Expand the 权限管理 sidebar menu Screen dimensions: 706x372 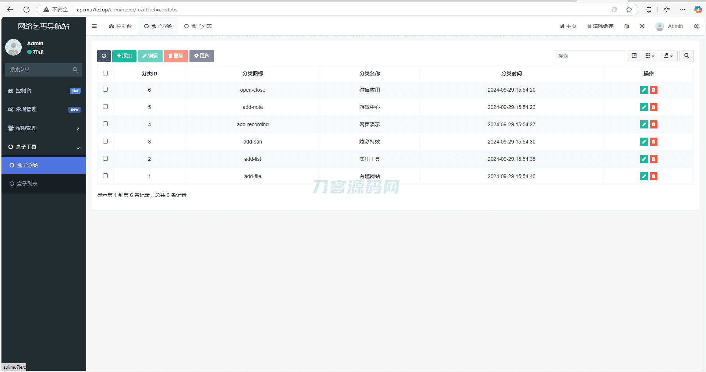[x=44, y=128]
